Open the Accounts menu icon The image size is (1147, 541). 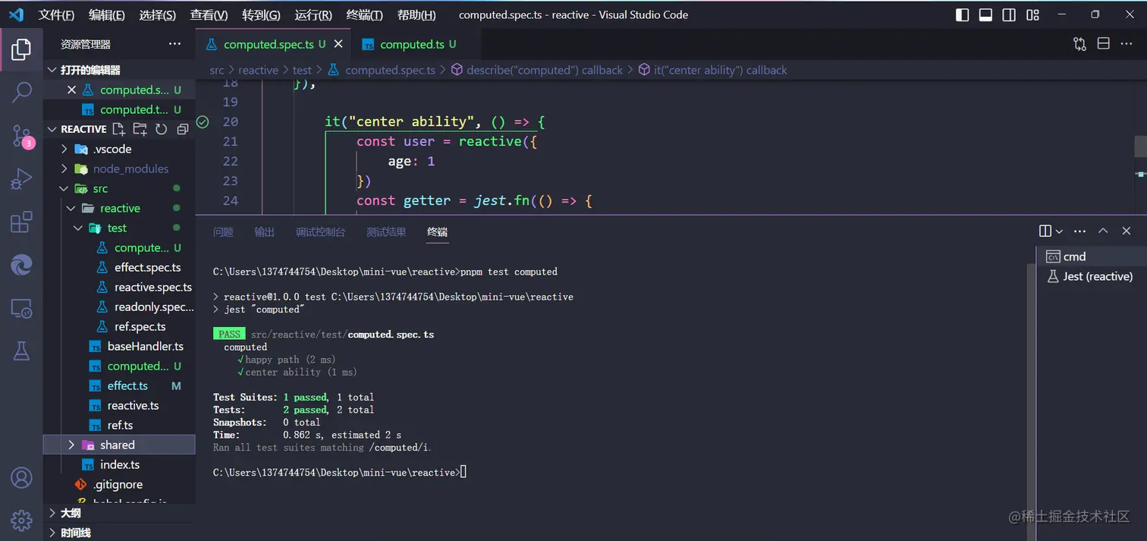tap(21, 477)
